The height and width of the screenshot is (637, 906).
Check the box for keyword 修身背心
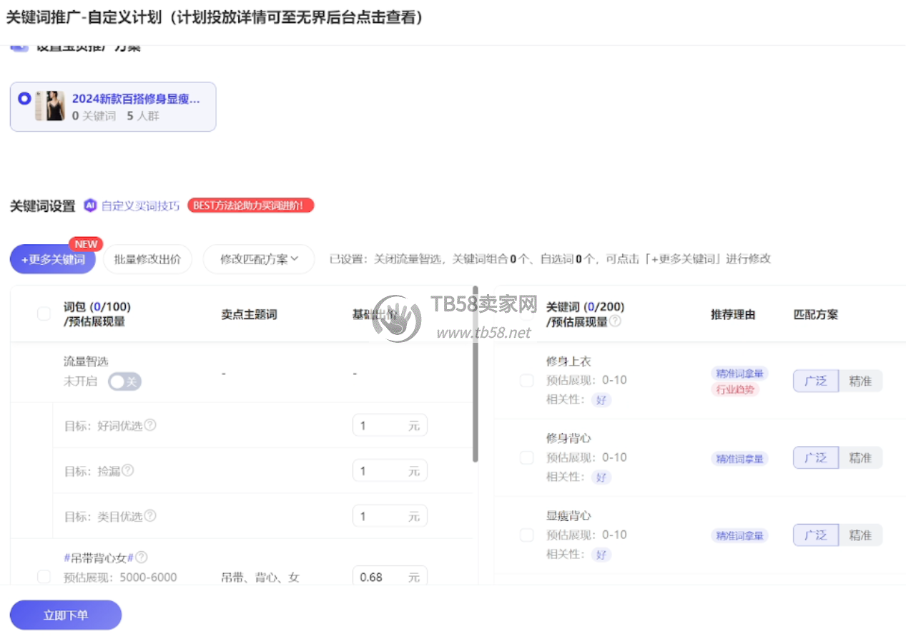pos(526,457)
